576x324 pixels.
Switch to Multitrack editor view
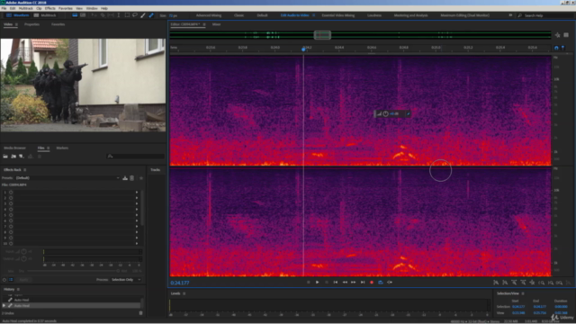(x=45, y=15)
